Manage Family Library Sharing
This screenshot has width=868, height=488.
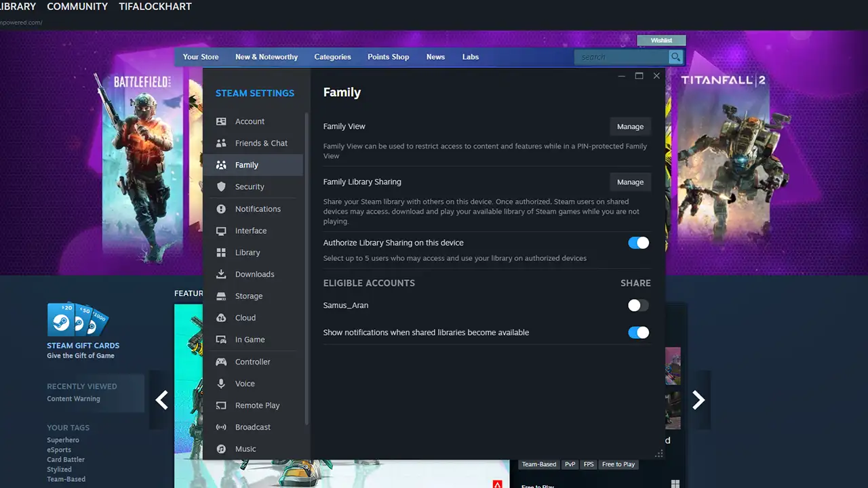[630, 182]
